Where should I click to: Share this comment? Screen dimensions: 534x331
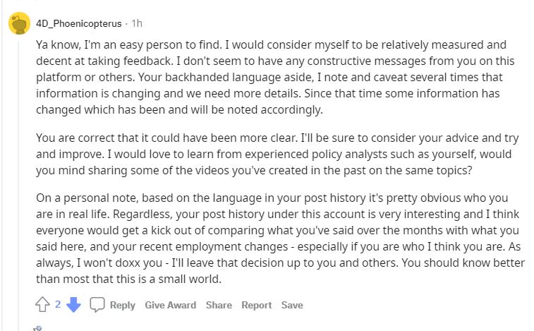(219, 305)
